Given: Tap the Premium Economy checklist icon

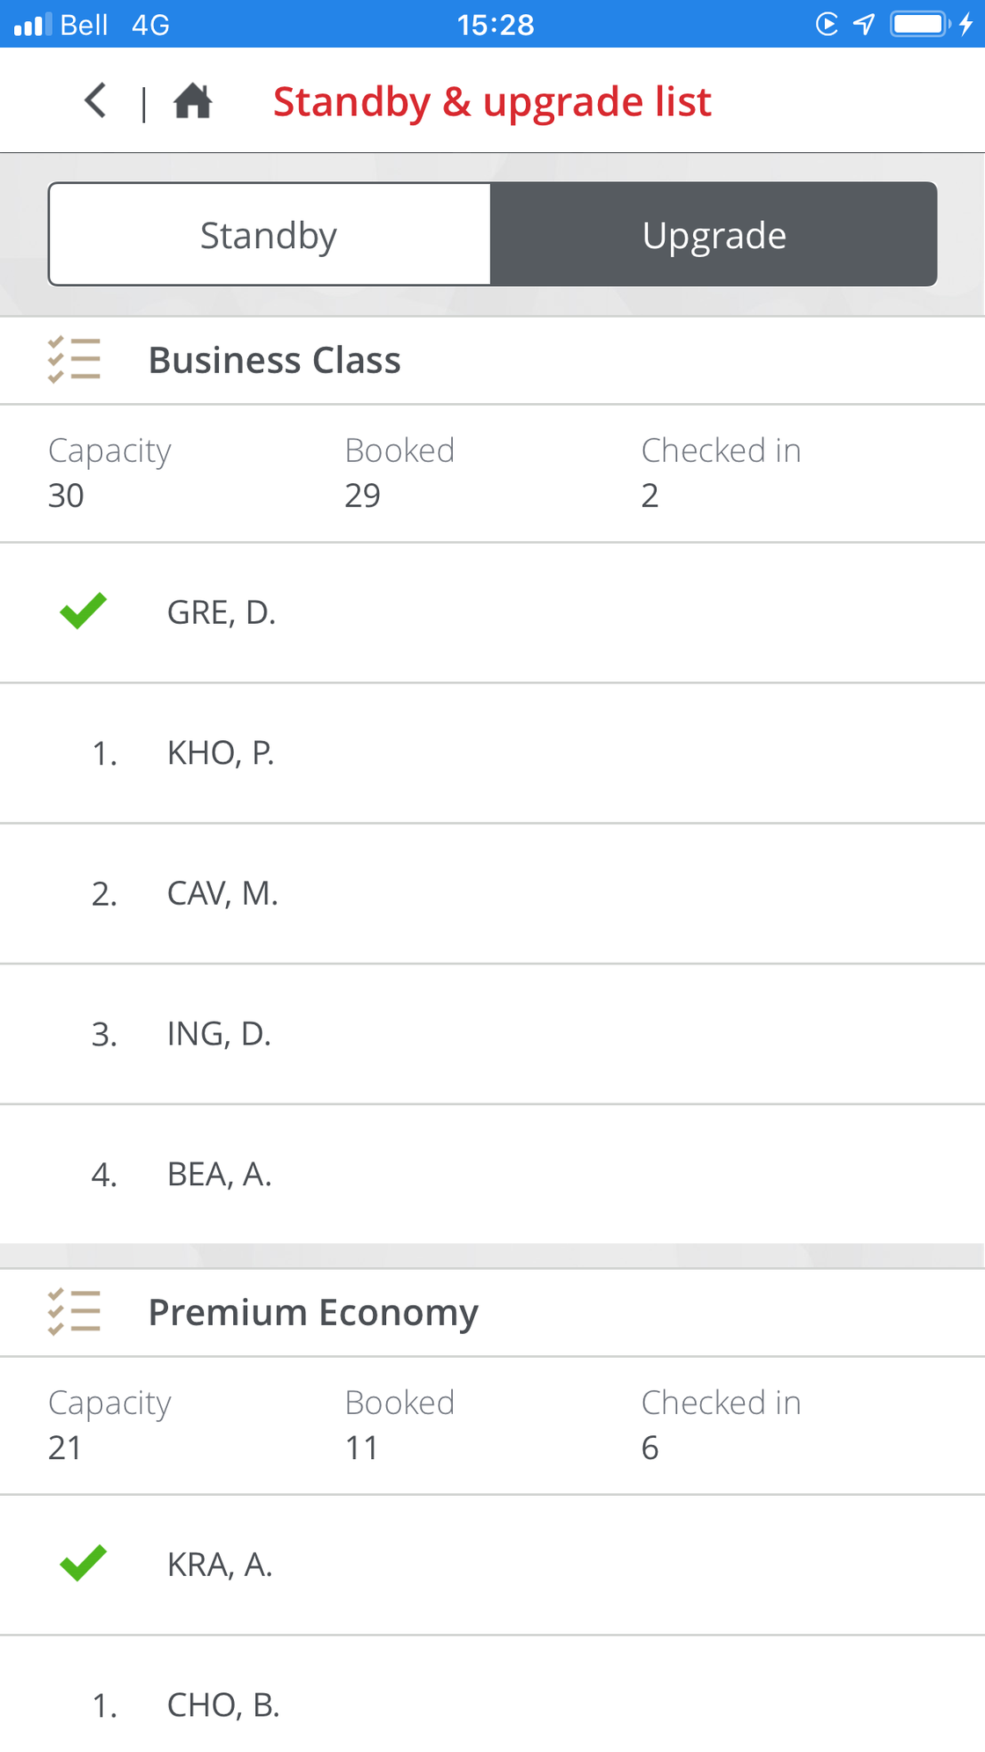Looking at the screenshot, I should click(x=74, y=1312).
